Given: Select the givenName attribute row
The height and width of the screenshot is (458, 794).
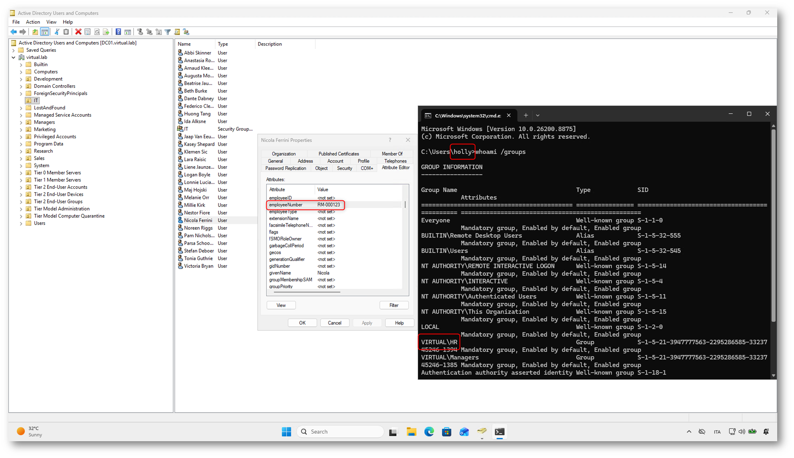Looking at the screenshot, I should coord(334,273).
